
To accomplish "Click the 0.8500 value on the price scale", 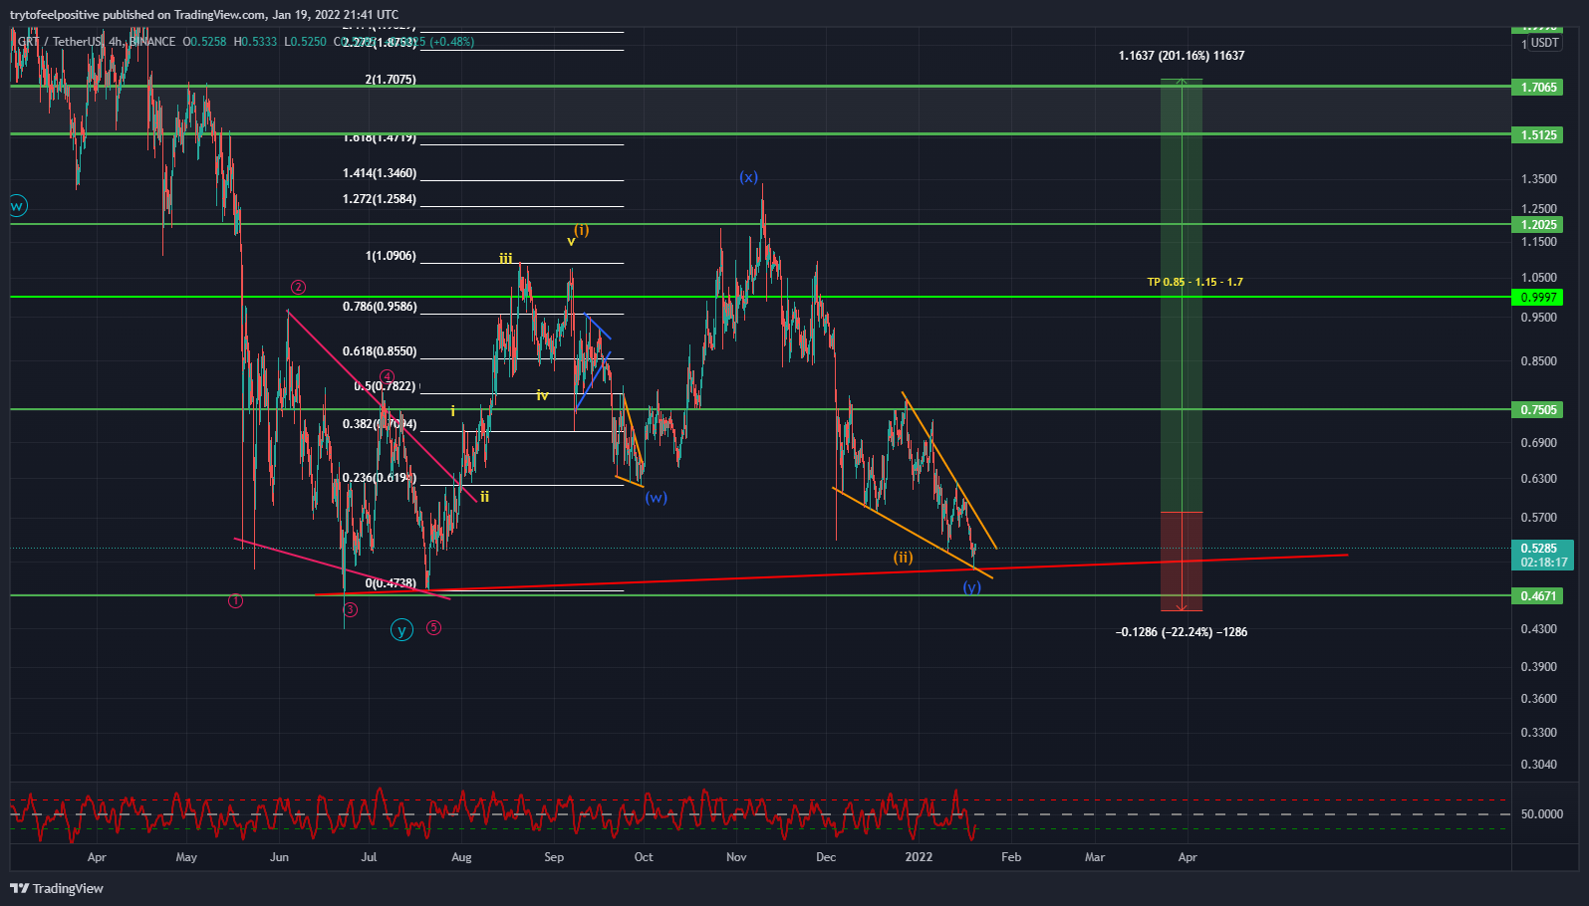I will coord(1538,361).
